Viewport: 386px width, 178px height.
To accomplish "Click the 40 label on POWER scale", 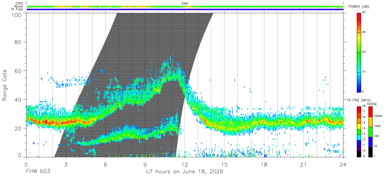I will 364,13.
